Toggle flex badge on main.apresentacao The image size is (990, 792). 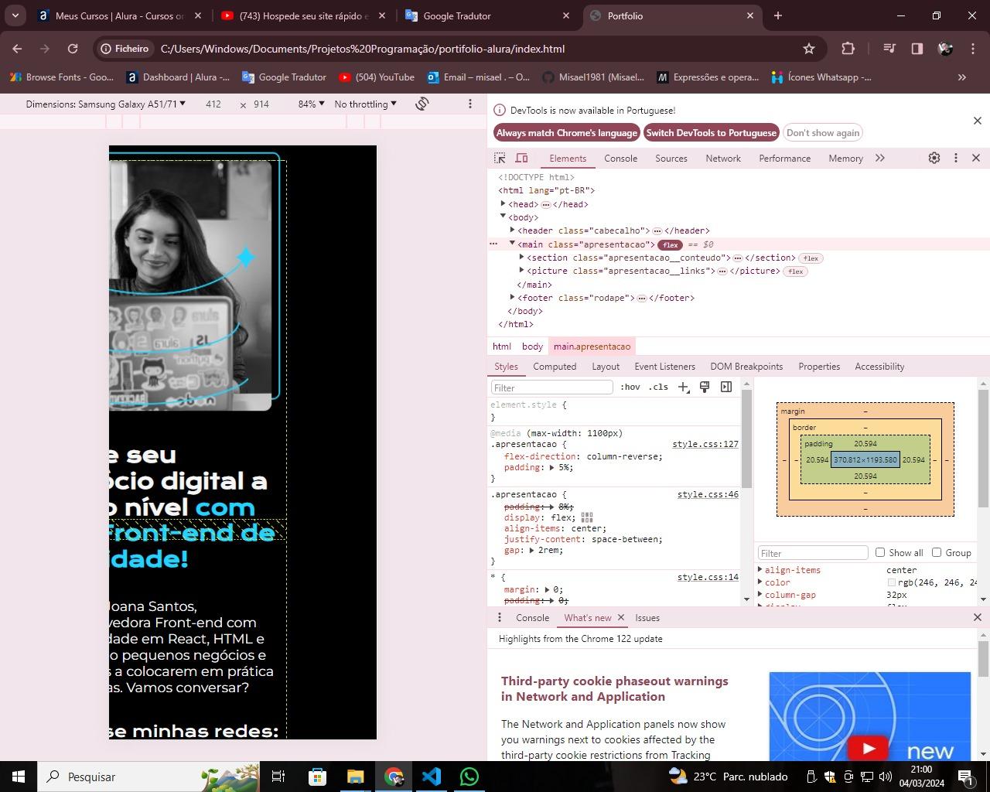pyautogui.click(x=670, y=244)
